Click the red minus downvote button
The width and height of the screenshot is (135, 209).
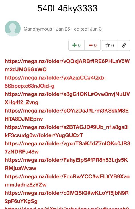pos(93,45)
